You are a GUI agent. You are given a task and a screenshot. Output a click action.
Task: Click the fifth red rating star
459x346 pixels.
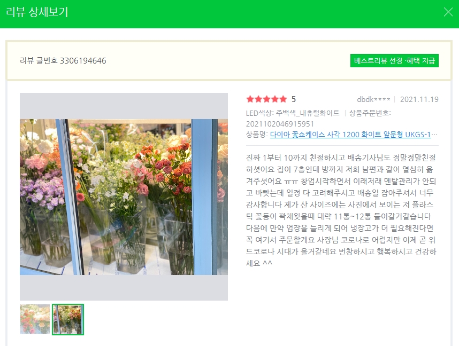[x=283, y=99]
